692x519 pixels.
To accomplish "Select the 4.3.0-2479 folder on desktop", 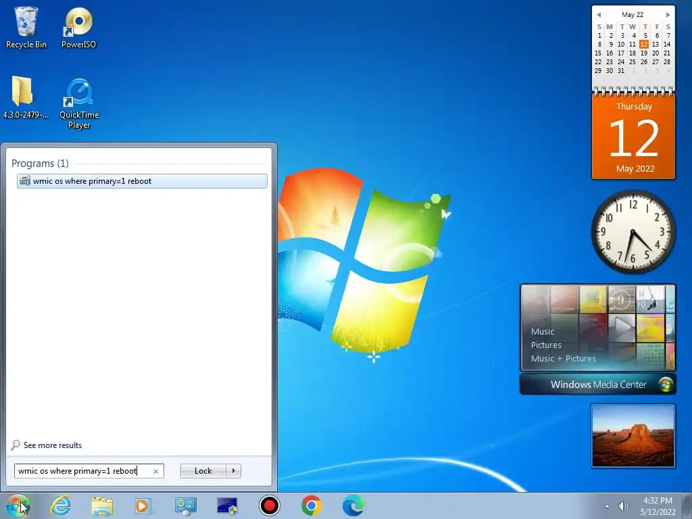I will pos(26,97).
